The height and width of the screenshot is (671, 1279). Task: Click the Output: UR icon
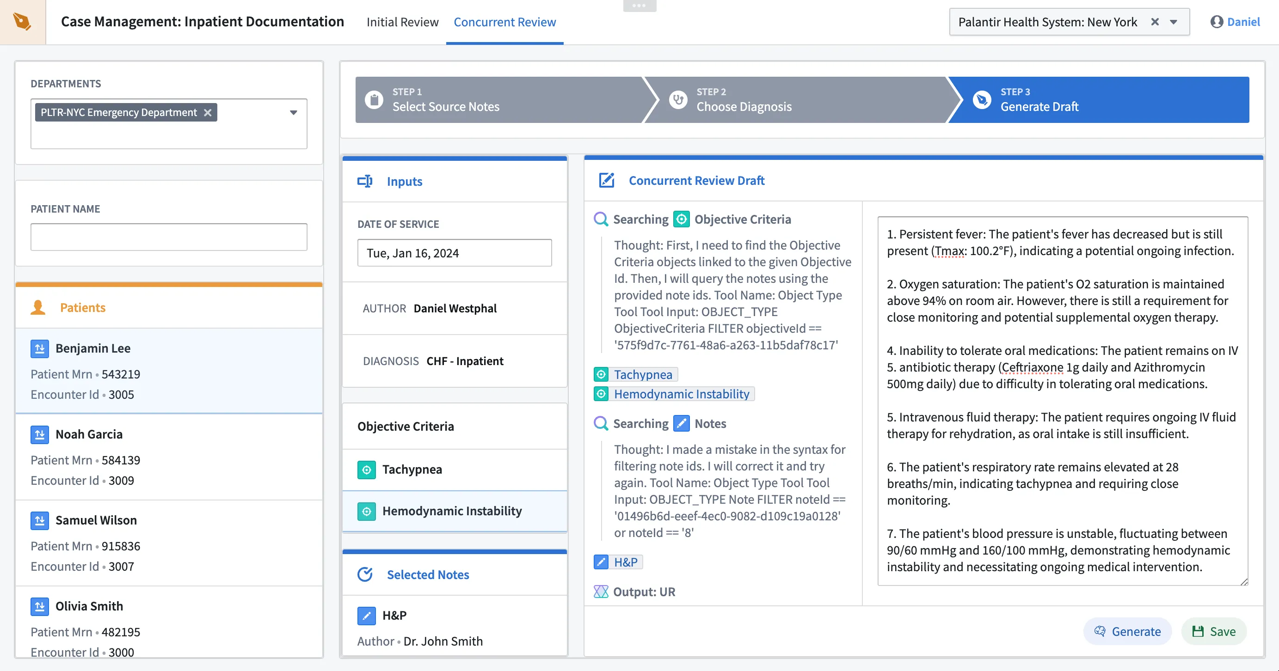pyautogui.click(x=601, y=592)
